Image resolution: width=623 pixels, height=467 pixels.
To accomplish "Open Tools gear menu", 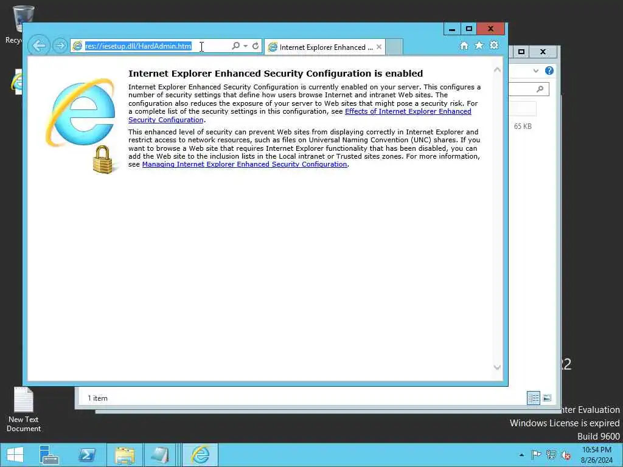I will (x=494, y=45).
